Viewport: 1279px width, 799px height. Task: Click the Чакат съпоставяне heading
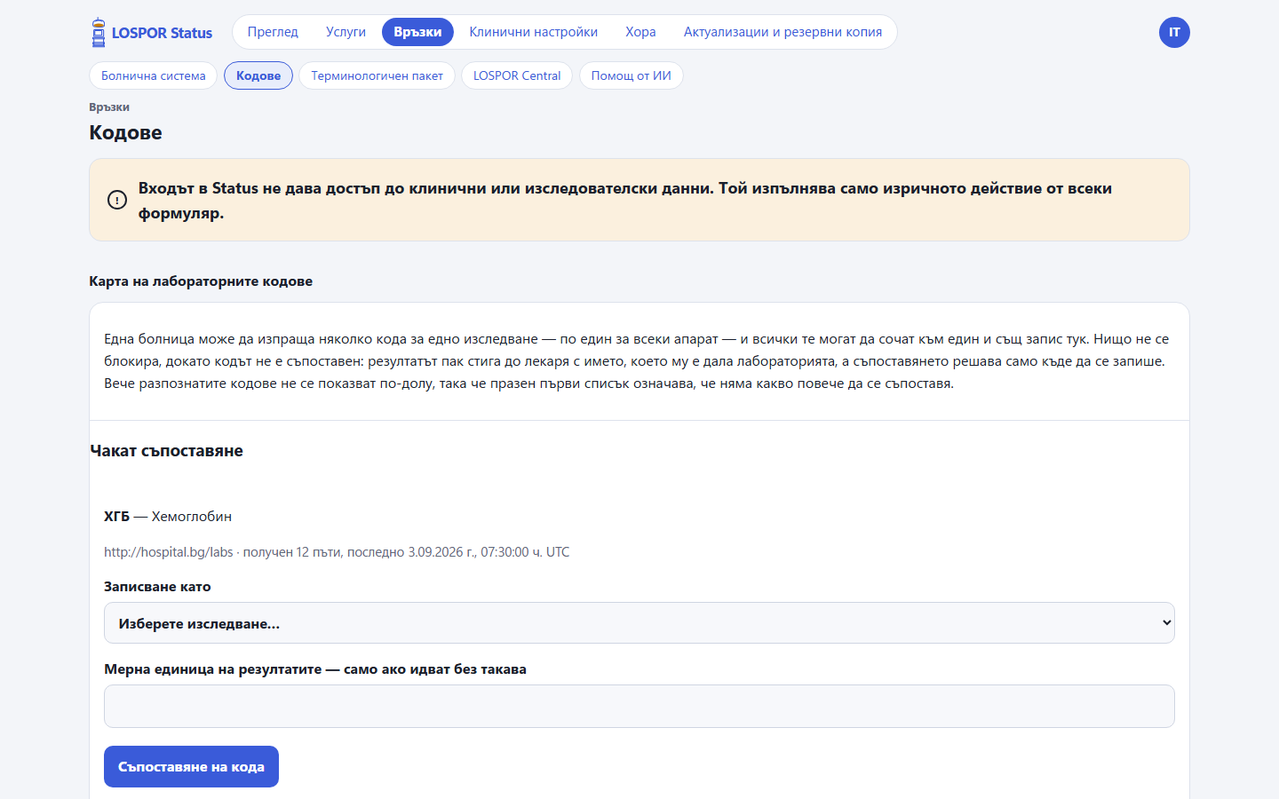coord(166,451)
